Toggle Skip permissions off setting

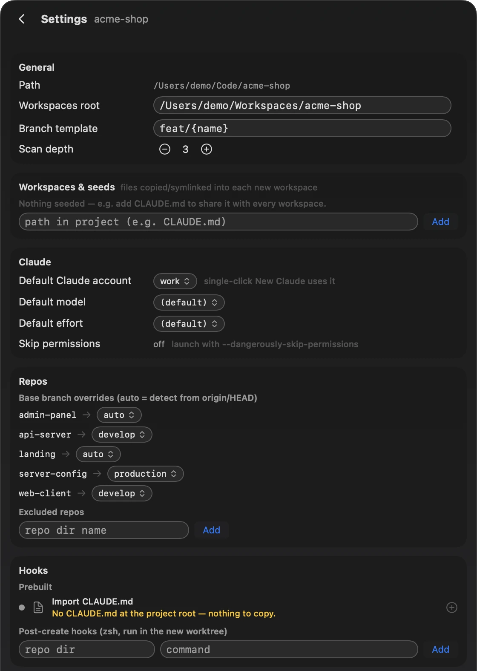click(159, 344)
